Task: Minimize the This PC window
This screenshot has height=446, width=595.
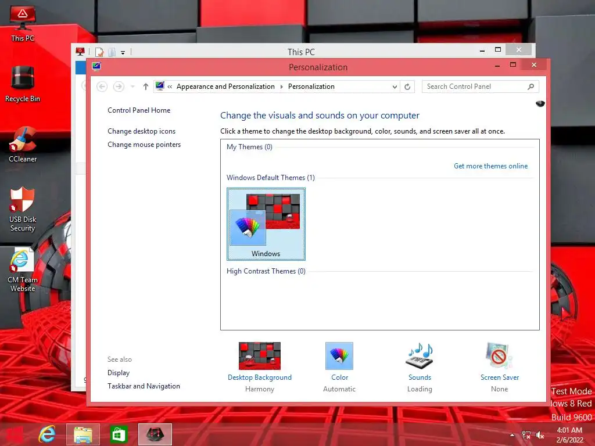Action: point(482,51)
